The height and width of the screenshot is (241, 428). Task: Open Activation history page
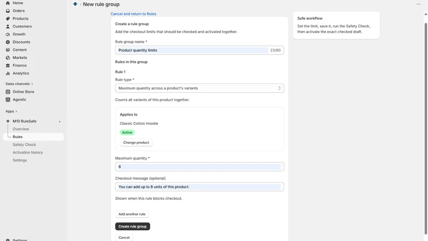[28, 153]
